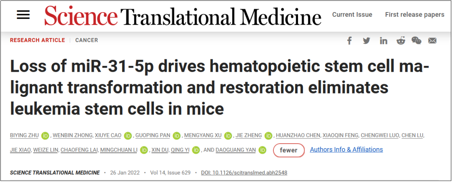Viewport: 452px width, 182px height.
Task: Open the Cancer category link
Action: (87, 40)
